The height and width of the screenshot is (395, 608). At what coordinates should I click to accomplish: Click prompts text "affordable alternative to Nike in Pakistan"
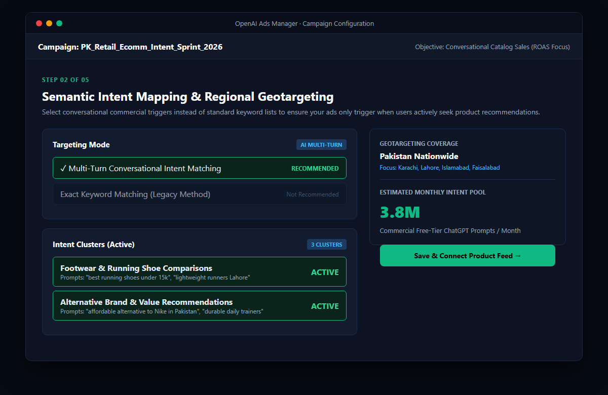coord(143,311)
